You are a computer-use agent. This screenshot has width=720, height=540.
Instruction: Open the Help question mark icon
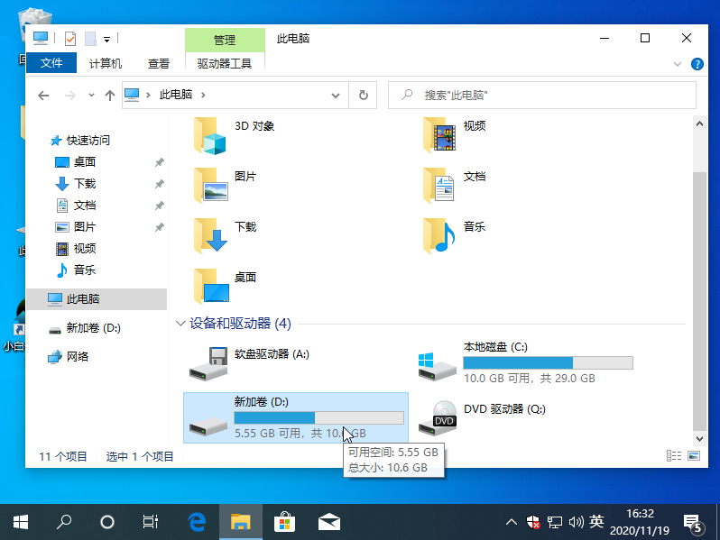pos(697,64)
